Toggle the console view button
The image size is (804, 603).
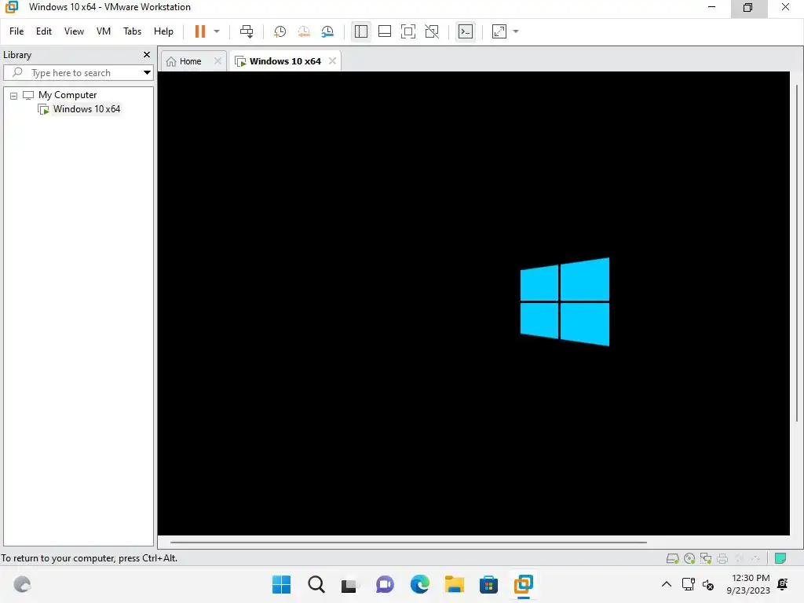tap(466, 31)
